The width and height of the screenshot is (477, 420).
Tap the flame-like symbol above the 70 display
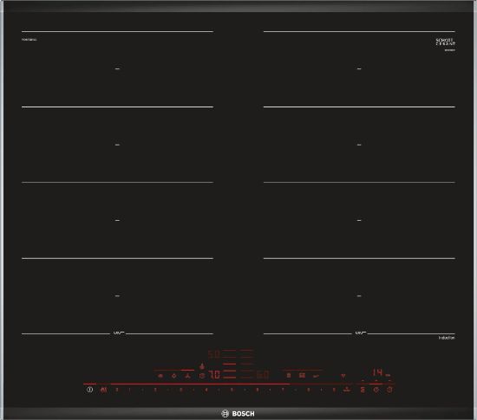pos(202,366)
